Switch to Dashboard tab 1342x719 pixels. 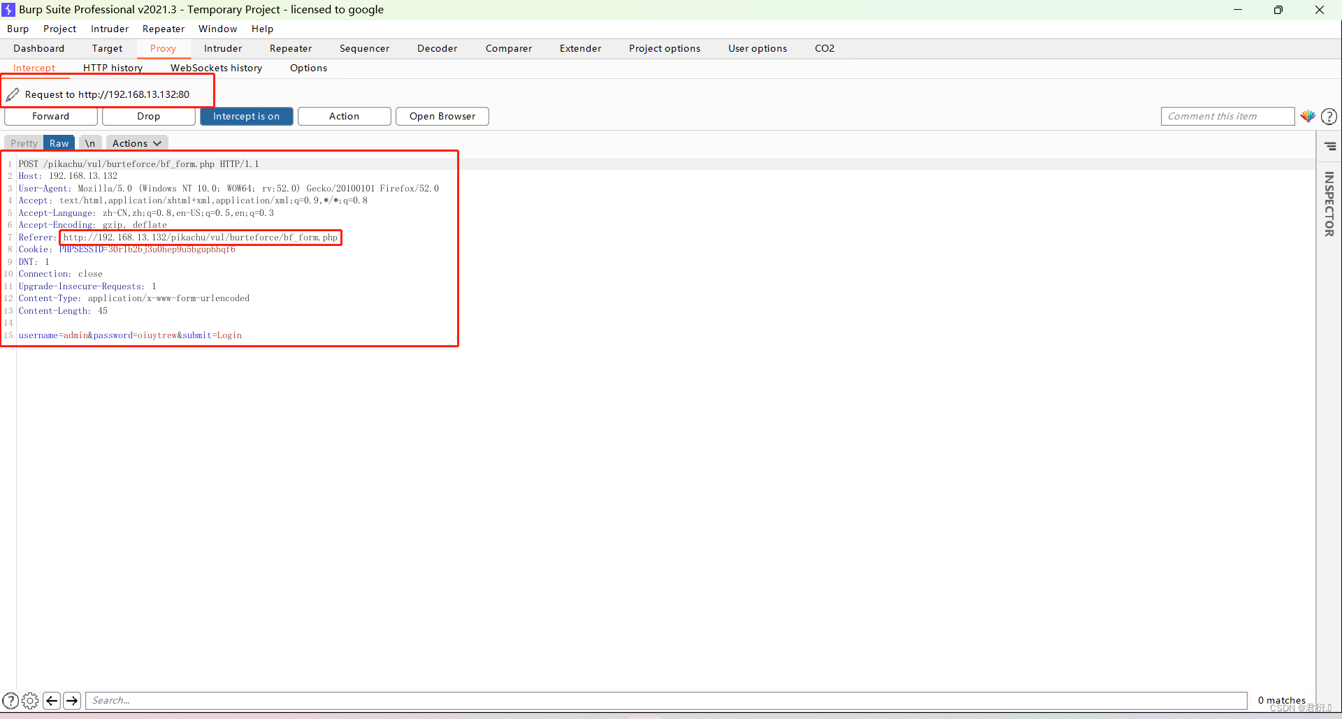39,48
